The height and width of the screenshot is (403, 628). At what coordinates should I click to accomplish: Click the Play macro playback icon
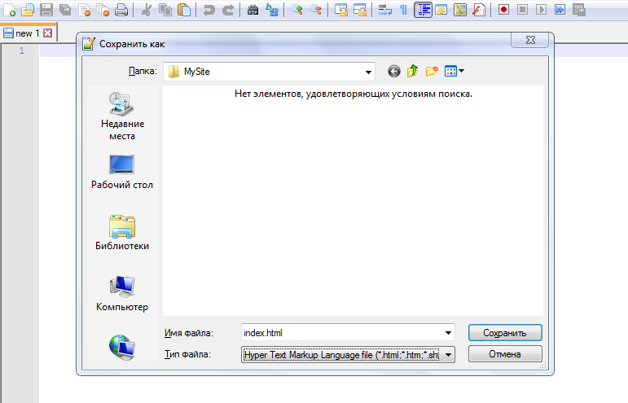point(542,9)
